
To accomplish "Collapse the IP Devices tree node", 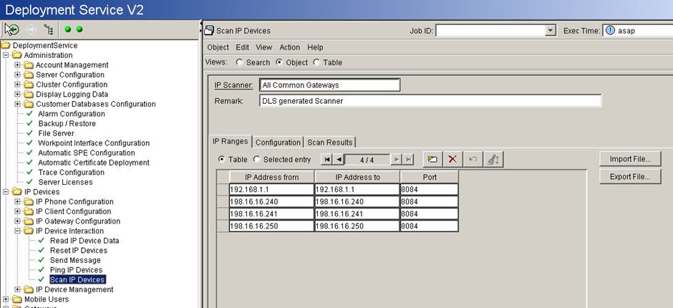I will 6,192.
